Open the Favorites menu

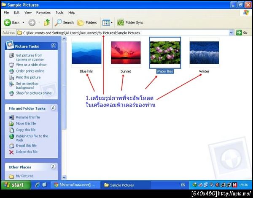coord(43,12)
